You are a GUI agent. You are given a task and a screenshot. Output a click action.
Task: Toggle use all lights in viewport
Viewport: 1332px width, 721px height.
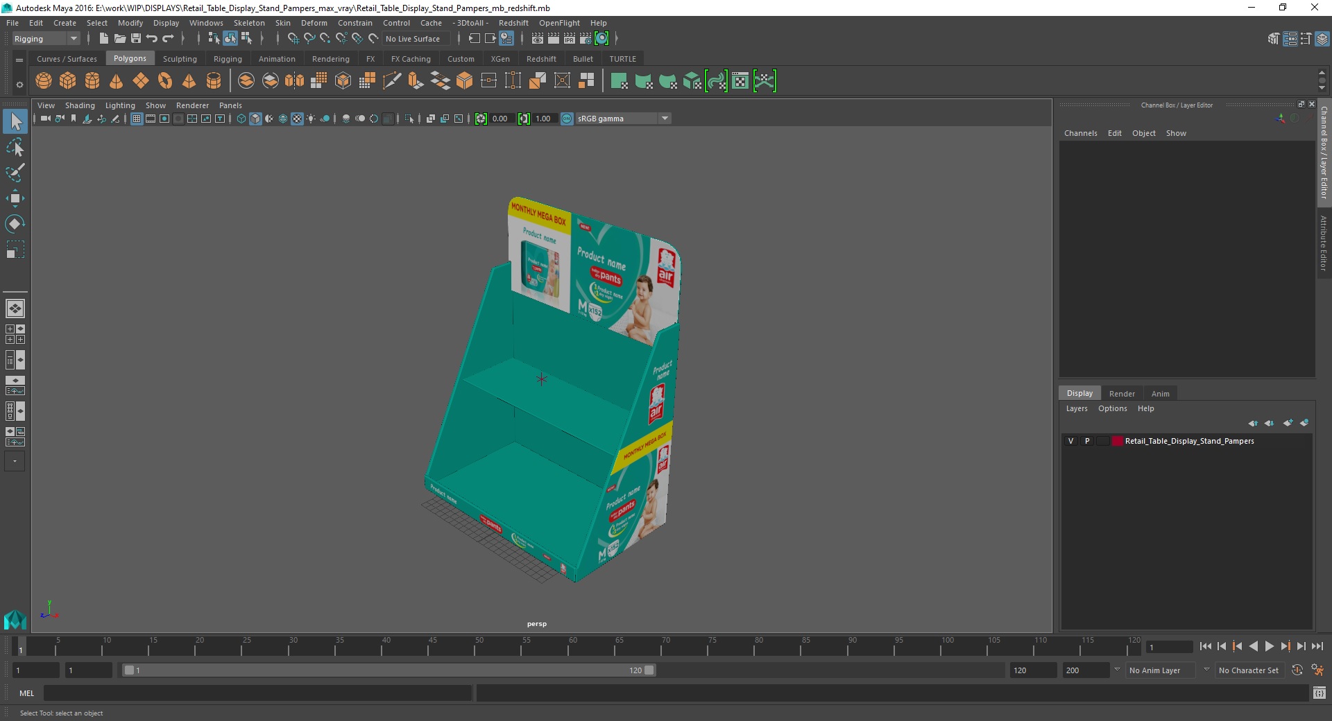pyautogui.click(x=311, y=119)
